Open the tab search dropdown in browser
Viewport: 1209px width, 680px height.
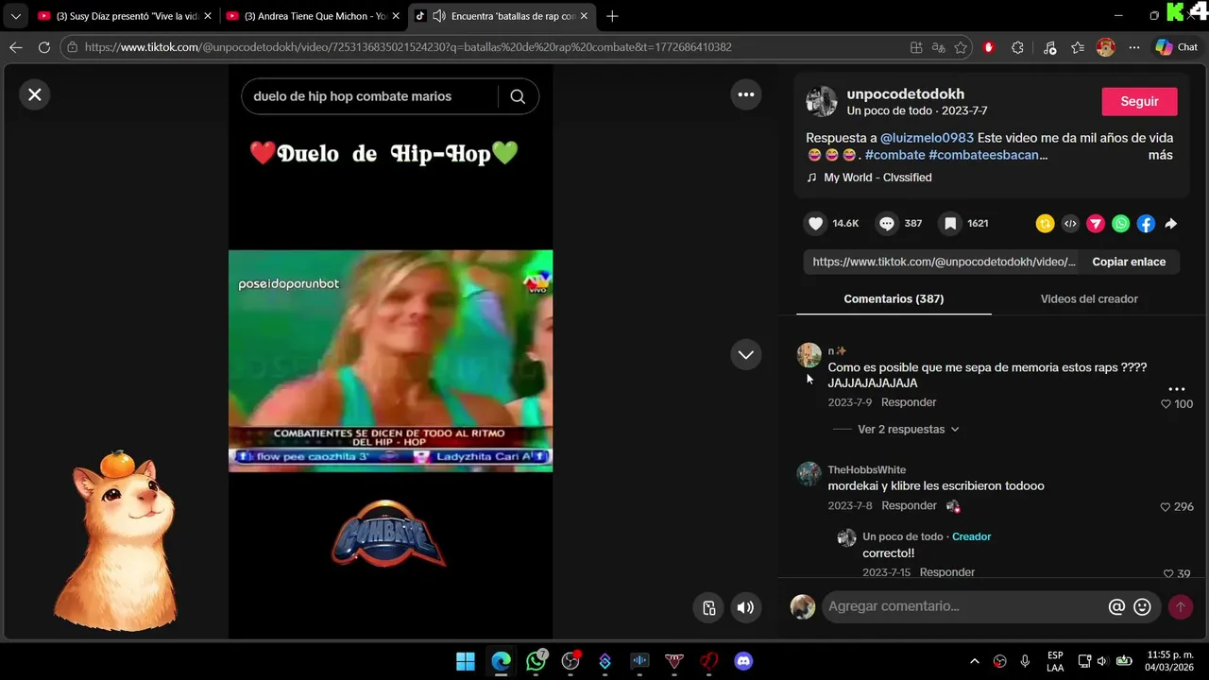click(x=15, y=16)
